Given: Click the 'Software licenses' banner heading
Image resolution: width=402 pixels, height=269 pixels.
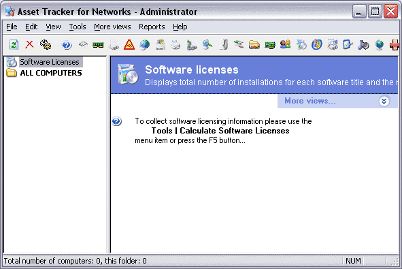Looking at the screenshot, I should (x=192, y=70).
